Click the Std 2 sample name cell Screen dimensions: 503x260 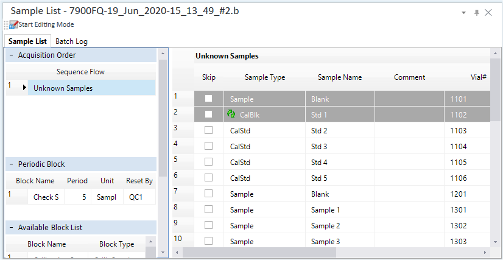click(x=340, y=130)
